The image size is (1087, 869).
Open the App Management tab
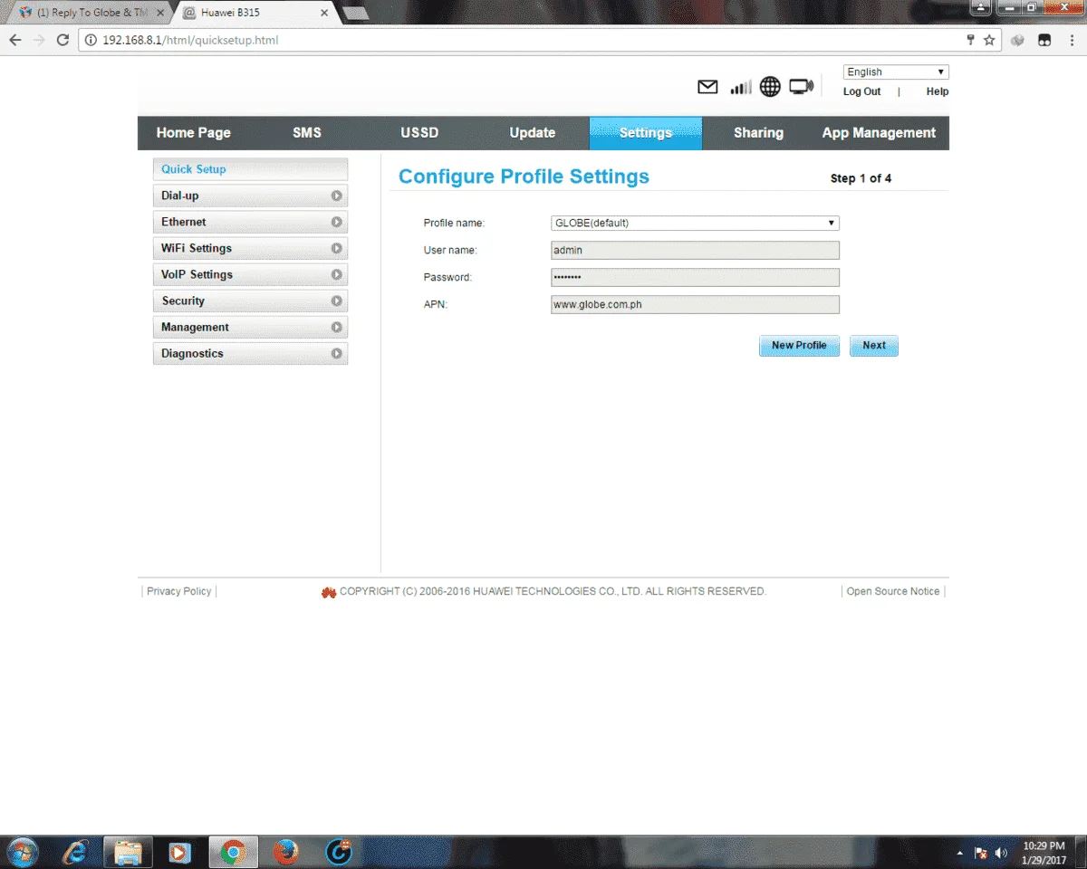tap(879, 133)
